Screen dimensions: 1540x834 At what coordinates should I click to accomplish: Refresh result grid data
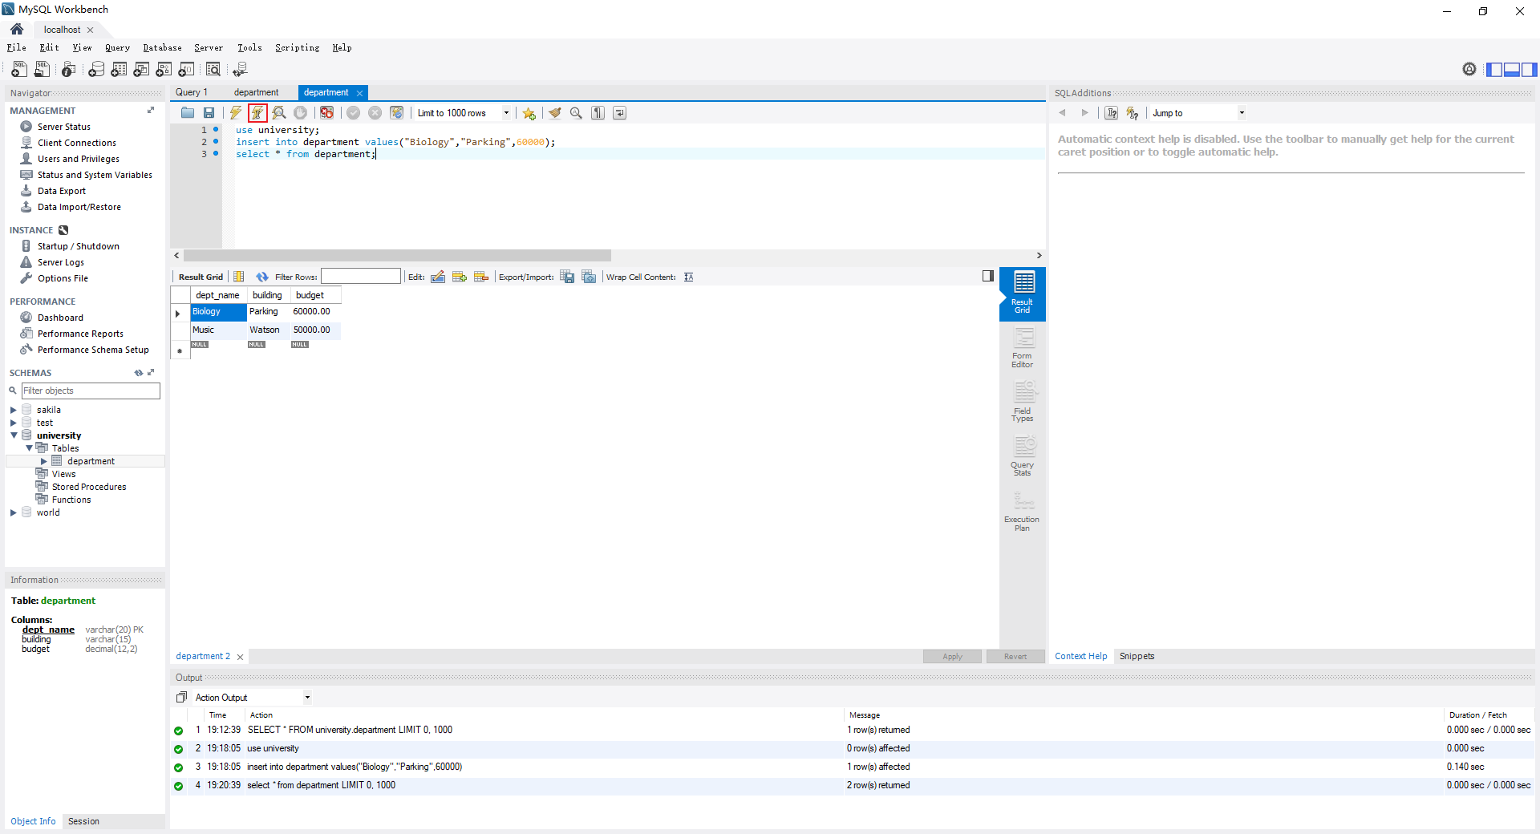pos(262,277)
